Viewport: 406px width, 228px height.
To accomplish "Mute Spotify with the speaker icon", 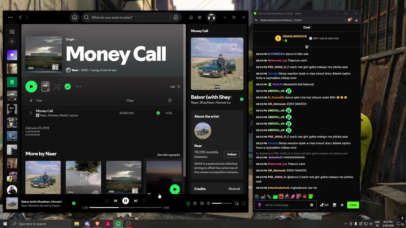I will coord(208,203).
